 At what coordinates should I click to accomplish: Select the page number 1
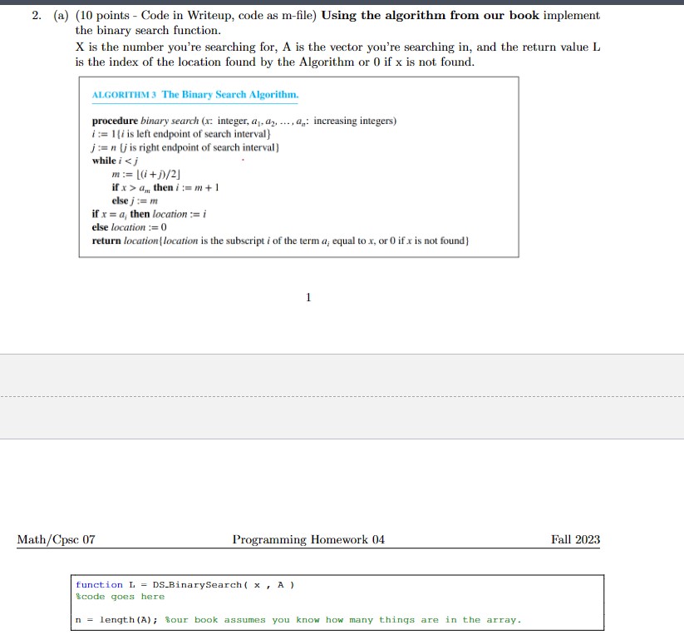(308, 297)
